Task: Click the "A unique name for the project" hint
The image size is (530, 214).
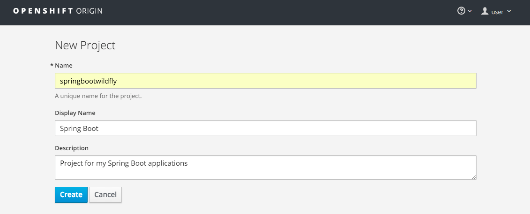Action: (98, 96)
